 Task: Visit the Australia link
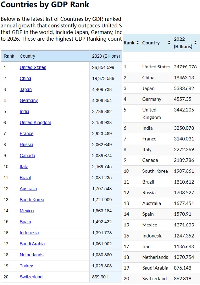28,189
